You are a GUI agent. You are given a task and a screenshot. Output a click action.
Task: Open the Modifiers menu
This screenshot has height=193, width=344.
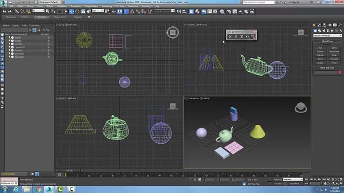pyautogui.click(x=62, y=6)
